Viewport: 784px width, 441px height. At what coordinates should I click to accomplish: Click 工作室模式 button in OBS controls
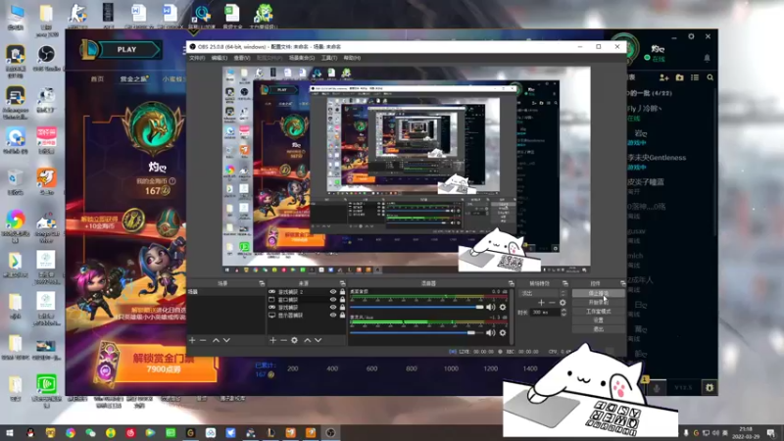599,312
